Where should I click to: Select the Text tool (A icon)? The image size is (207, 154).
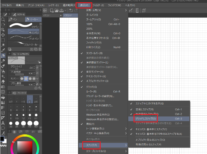3,123
